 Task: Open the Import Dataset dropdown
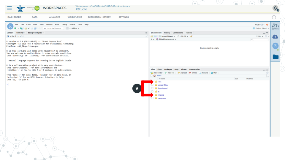coord(167,36)
